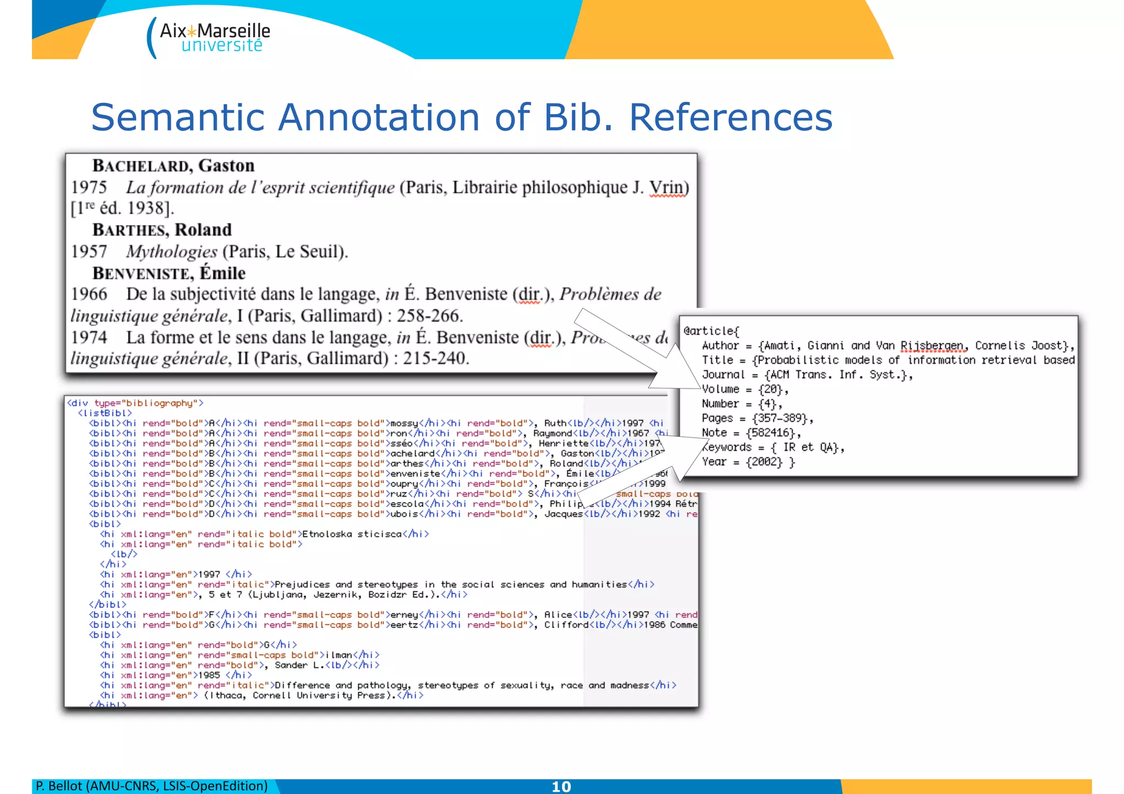Click the BibTeX 'Journal = {ACM Trans. Inf. Syst.}' line
The width and height of the screenshot is (1124, 794).
[807, 375]
